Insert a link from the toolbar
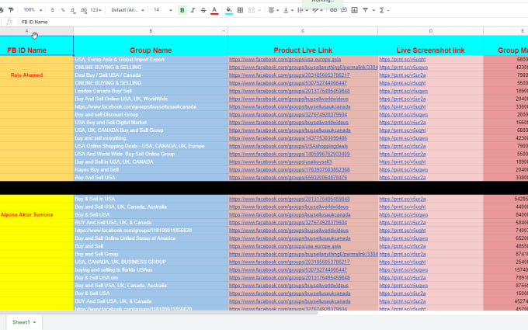The image size is (528, 330). pos(333,10)
